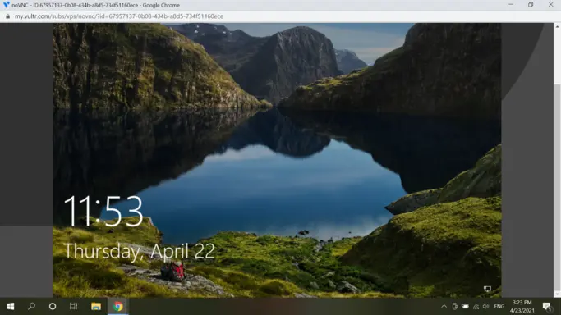561x315 pixels.
Task: Open the Windows Start menu
Action: (11, 307)
